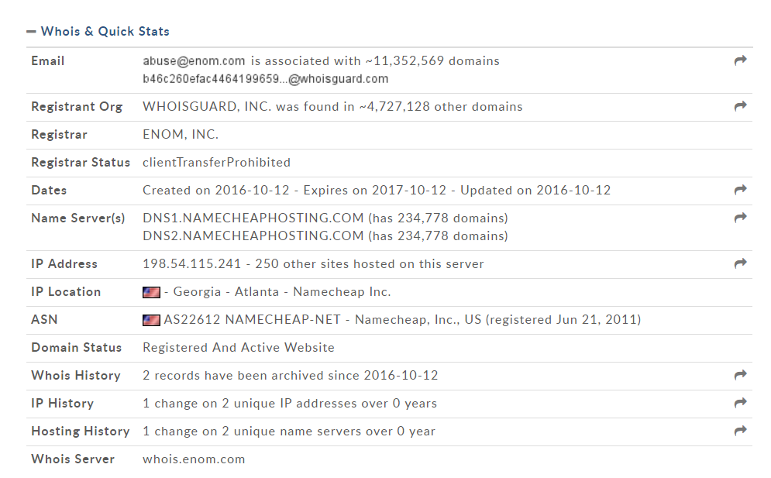
Task: Click the IP History row arrow icon
Action: [x=740, y=404]
